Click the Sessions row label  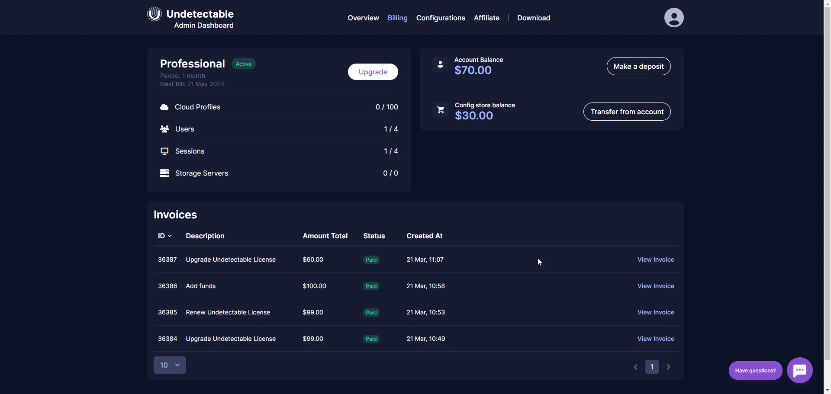(x=190, y=151)
